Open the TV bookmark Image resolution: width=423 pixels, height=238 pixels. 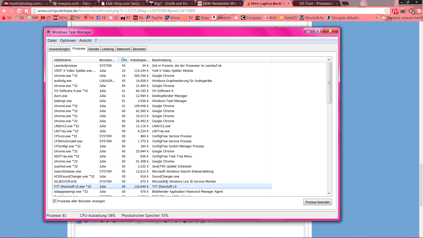pyautogui.click(x=188, y=18)
